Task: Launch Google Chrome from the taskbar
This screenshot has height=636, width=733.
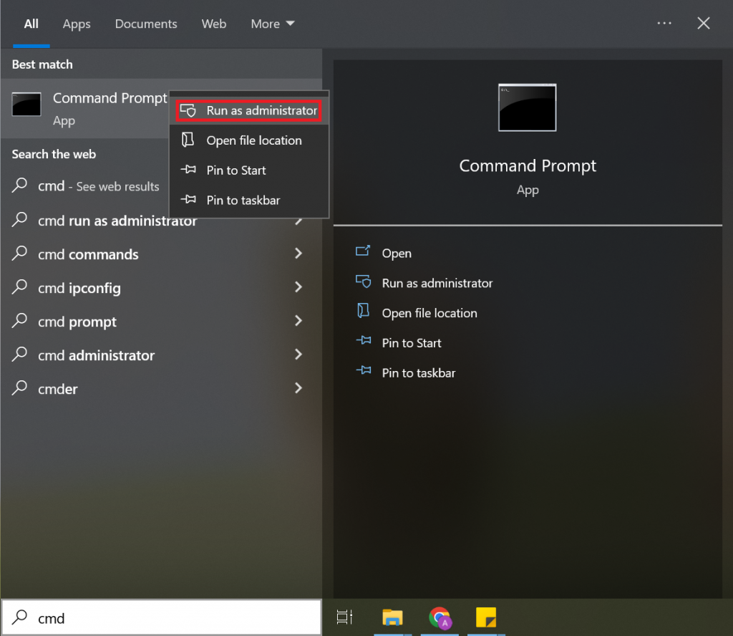Action: (x=440, y=617)
